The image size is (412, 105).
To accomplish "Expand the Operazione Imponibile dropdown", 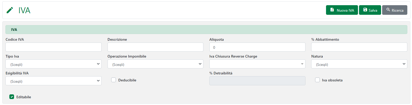I will coord(155,64).
